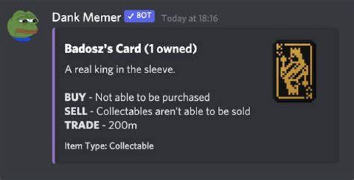Click the bold TRADE label
The height and width of the screenshot is (180, 354).
point(82,125)
